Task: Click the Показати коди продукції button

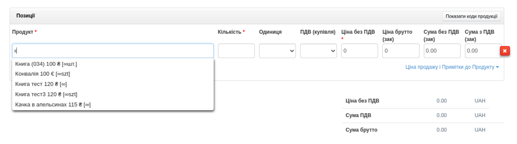Action: [471, 16]
